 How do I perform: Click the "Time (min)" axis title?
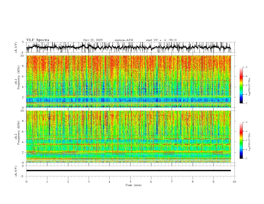pos(133,185)
